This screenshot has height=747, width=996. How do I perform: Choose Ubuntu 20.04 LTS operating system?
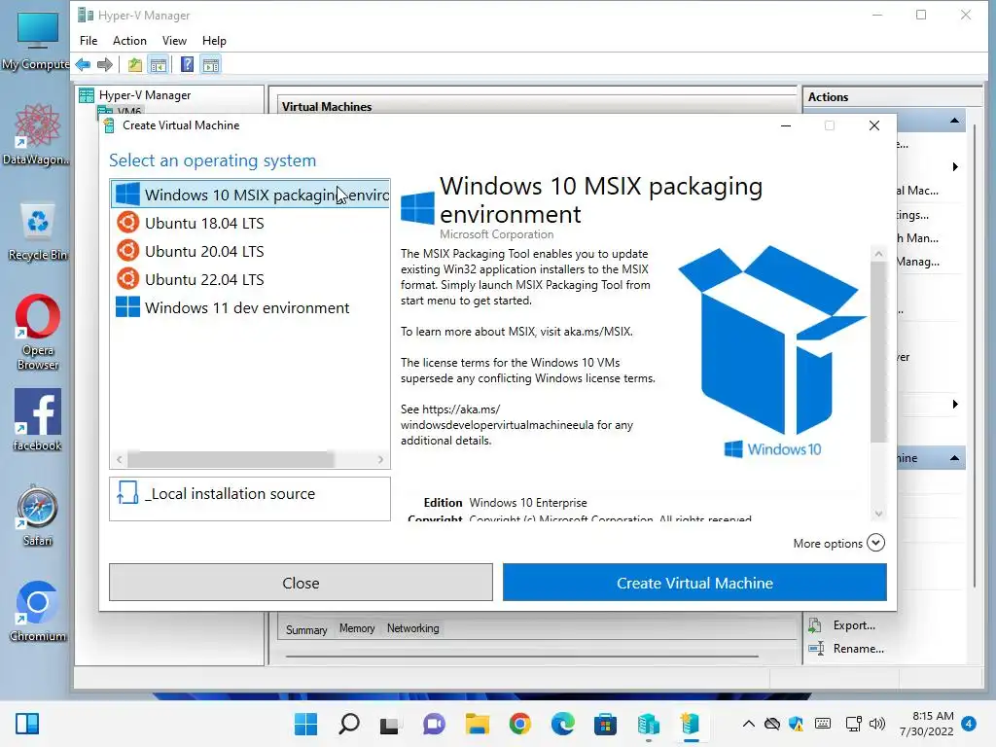204,251
